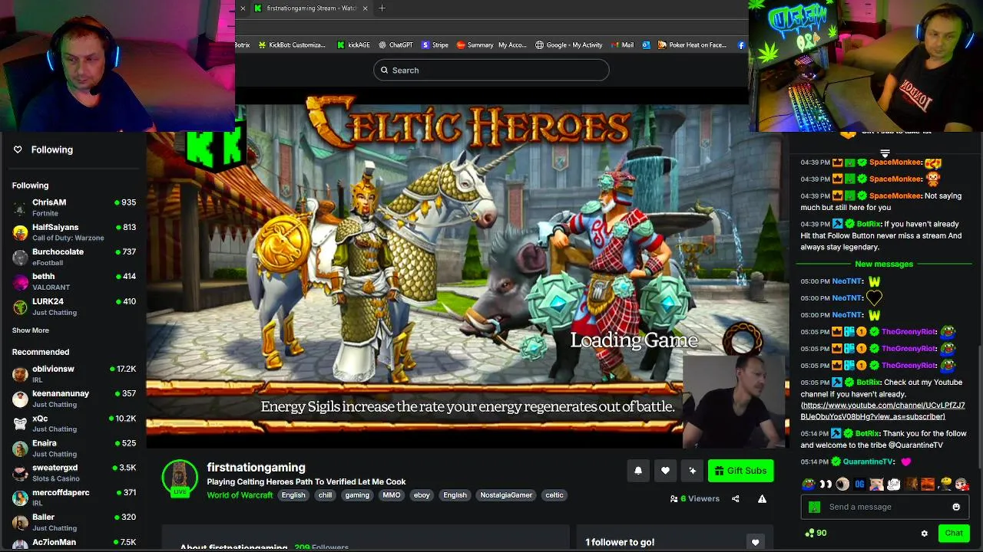Click the chill tag
The width and height of the screenshot is (983, 552).
point(326,495)
